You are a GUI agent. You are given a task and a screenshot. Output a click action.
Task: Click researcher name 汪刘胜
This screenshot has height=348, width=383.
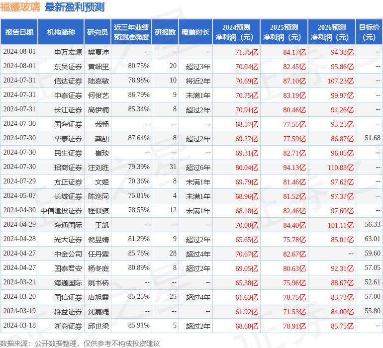coord(98,168)
